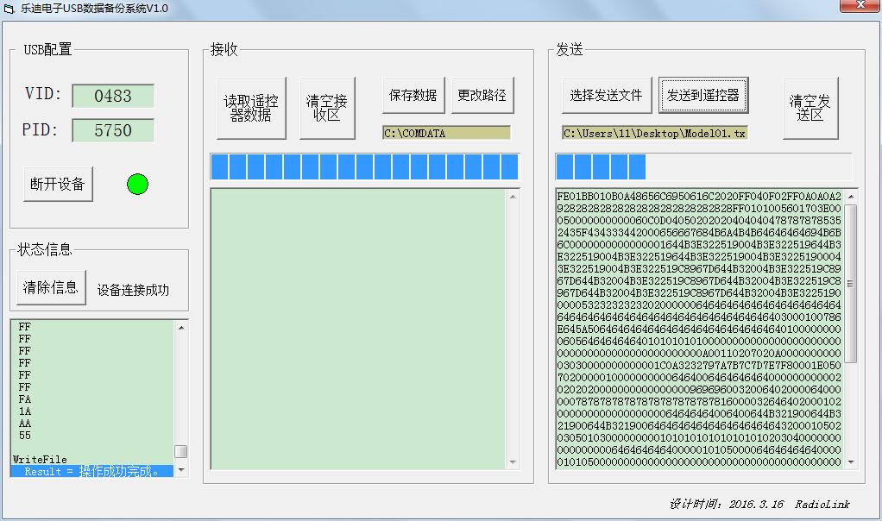Click the C:\COMDATA save path field

point(447,133)
